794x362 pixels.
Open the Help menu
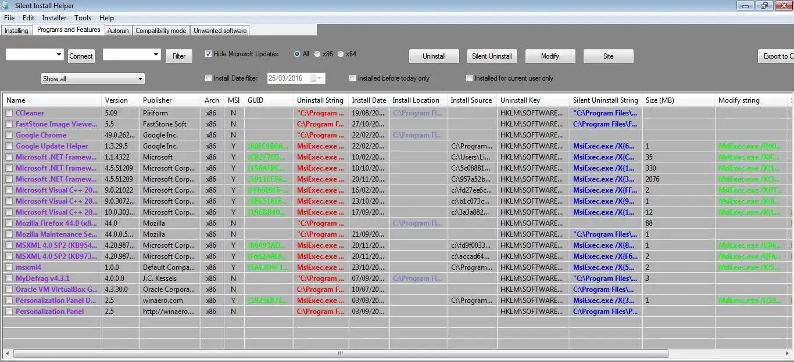(x=106, y=18)
